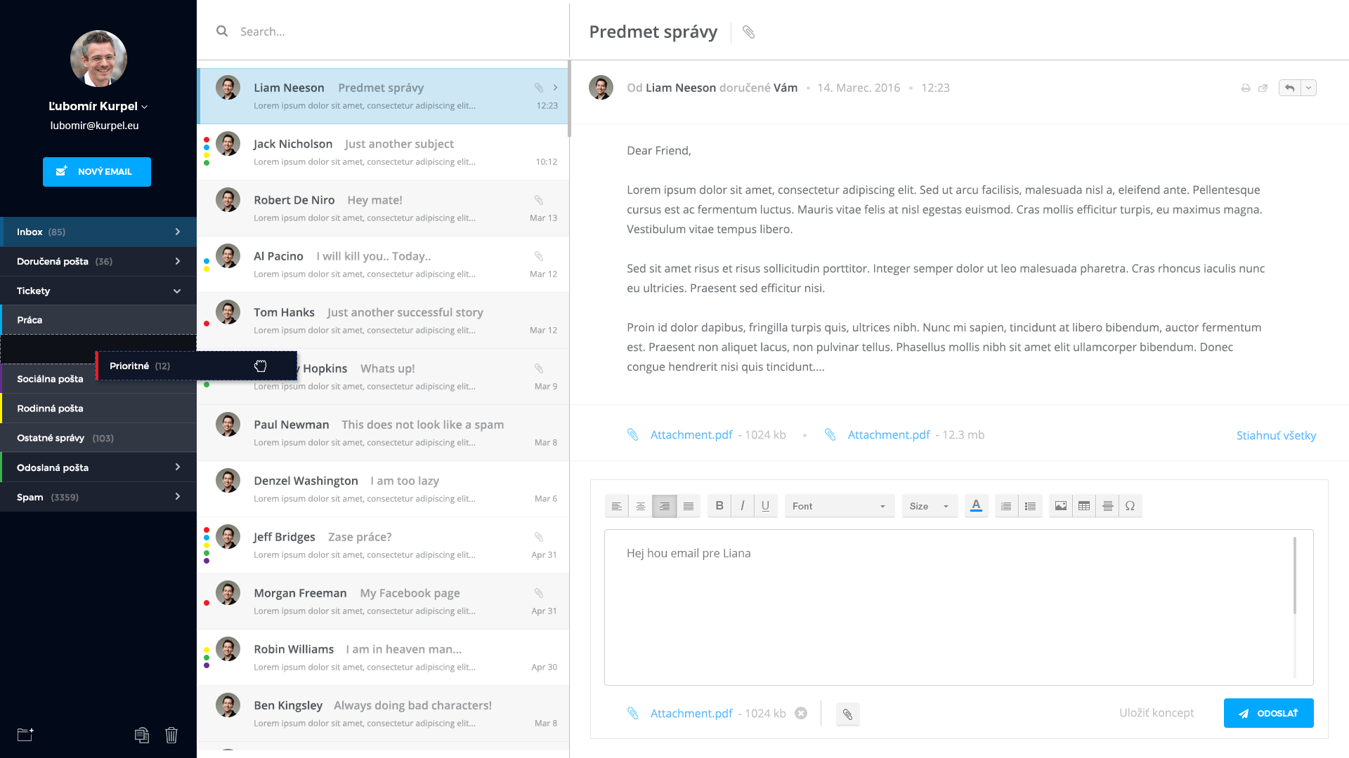
Task: Click the Stiahnuť všetky link
Action: click(1276, 435)
